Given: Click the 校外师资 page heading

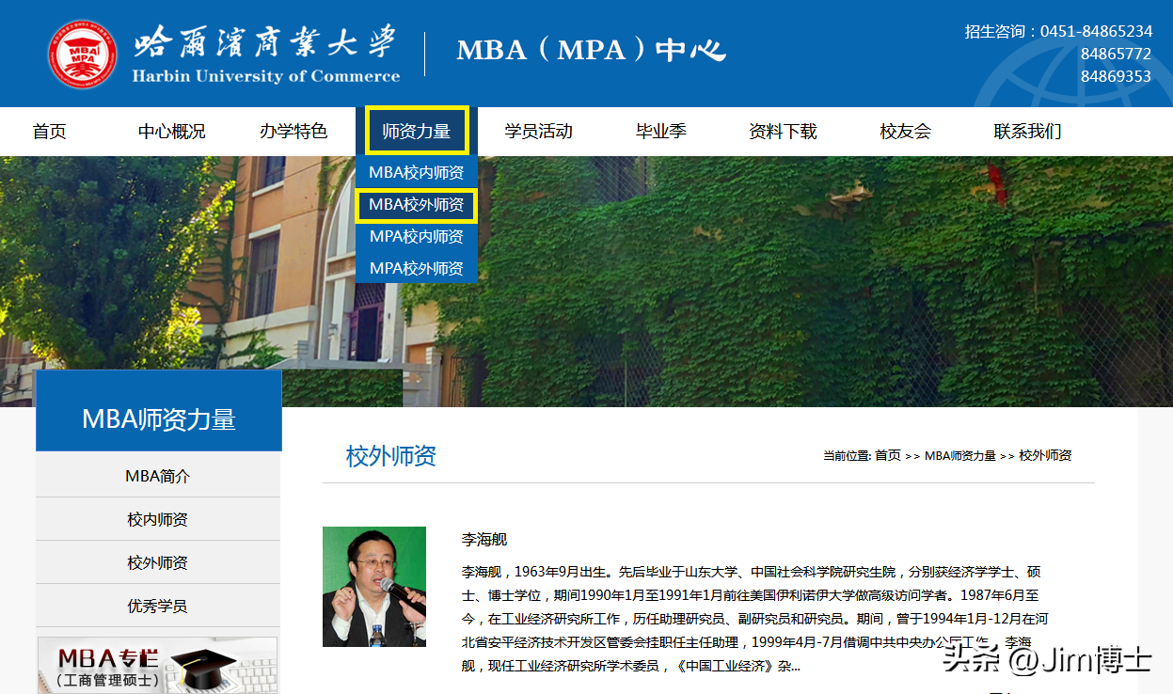Looking at the screenshot, I should (391, 457).
